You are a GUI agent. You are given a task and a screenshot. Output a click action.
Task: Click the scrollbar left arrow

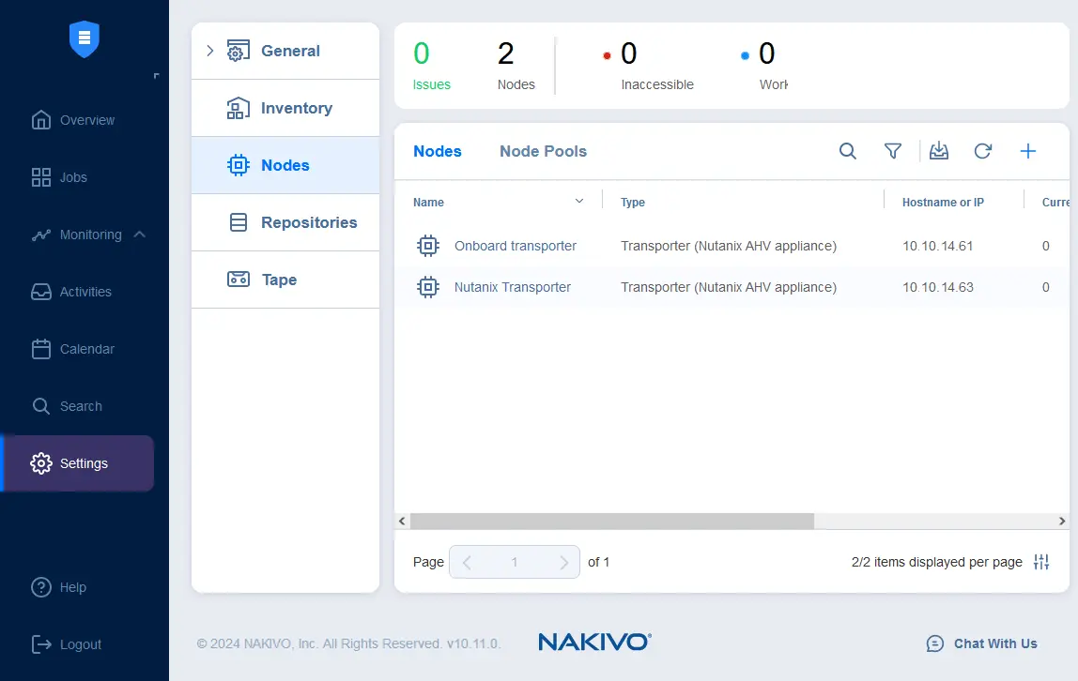coord(402,521)
